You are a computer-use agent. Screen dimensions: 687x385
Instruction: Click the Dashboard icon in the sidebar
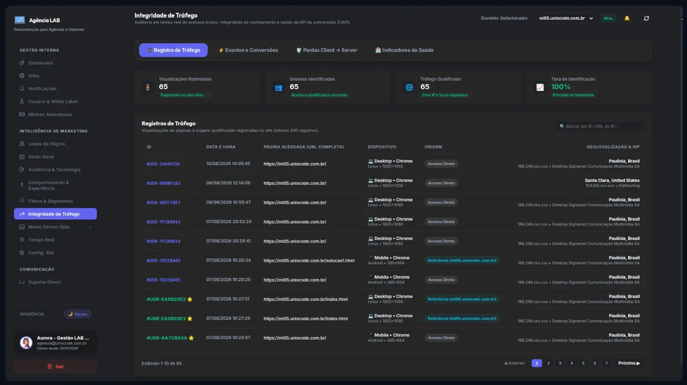coord(22,63)
